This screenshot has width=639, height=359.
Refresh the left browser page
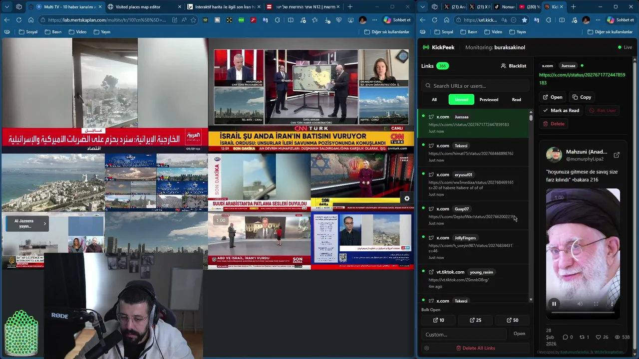pyautogui.click(x=19, y=20)
